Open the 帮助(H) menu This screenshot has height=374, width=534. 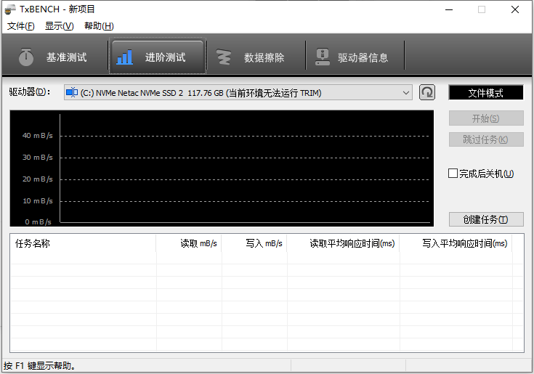pyautogui.click(x=99, y=26)
